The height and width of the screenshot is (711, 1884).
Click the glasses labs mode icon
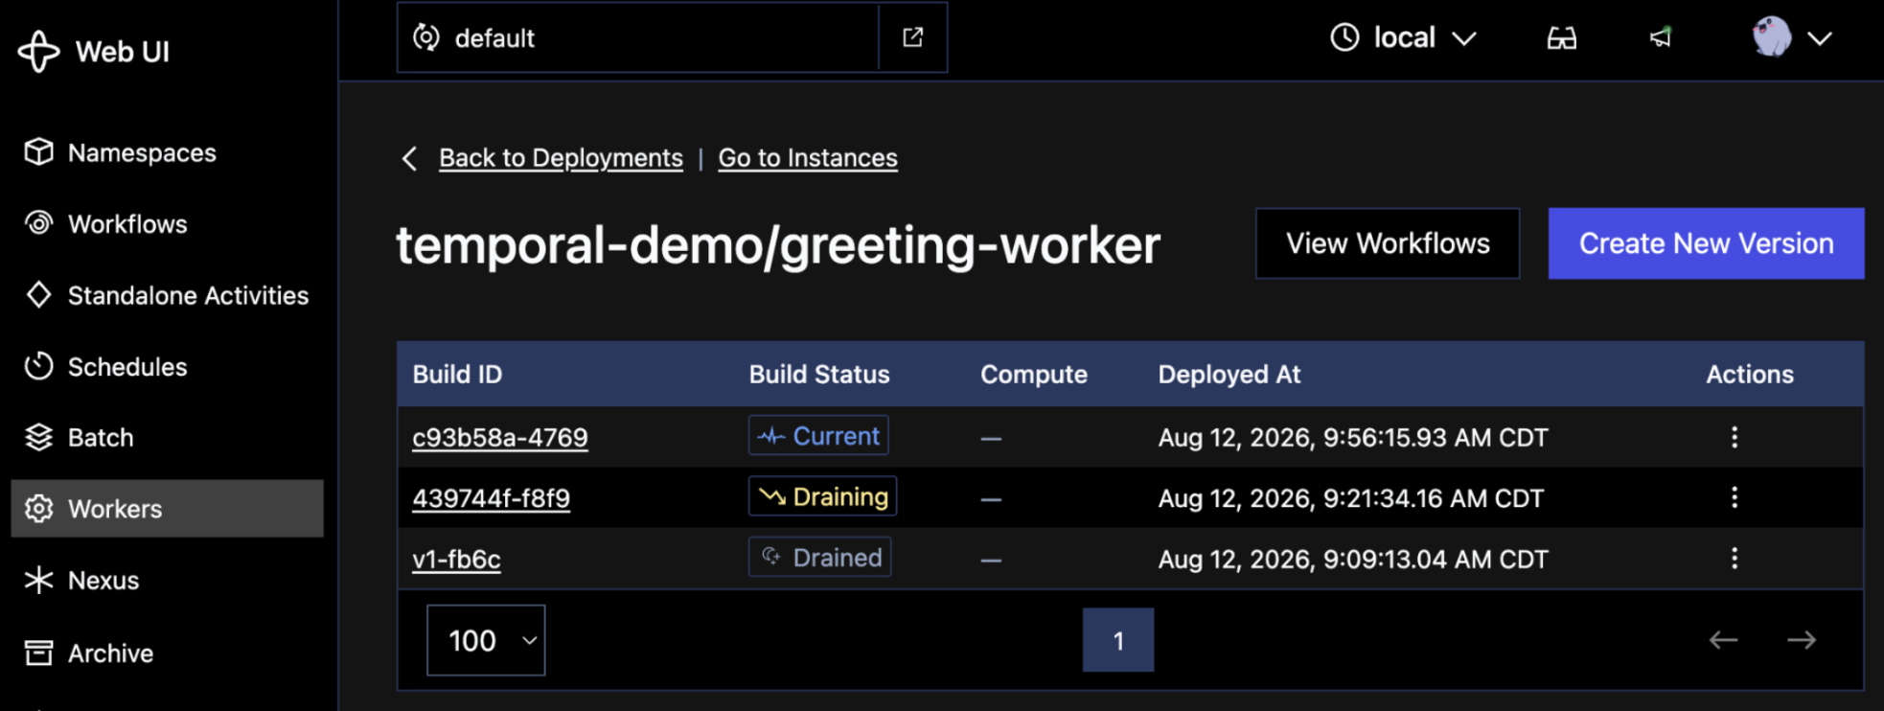[1562, 38]
